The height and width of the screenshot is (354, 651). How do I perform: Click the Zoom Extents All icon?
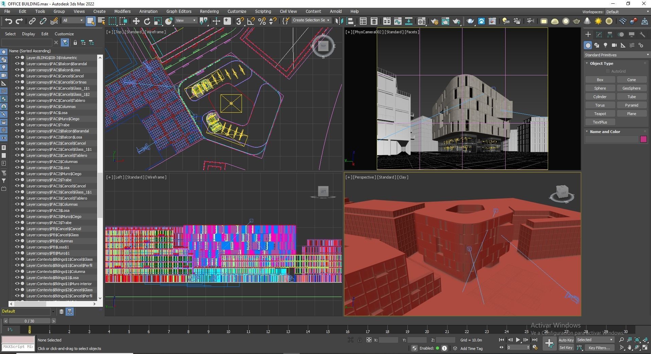pyautogui.click(x=646, y=340)
